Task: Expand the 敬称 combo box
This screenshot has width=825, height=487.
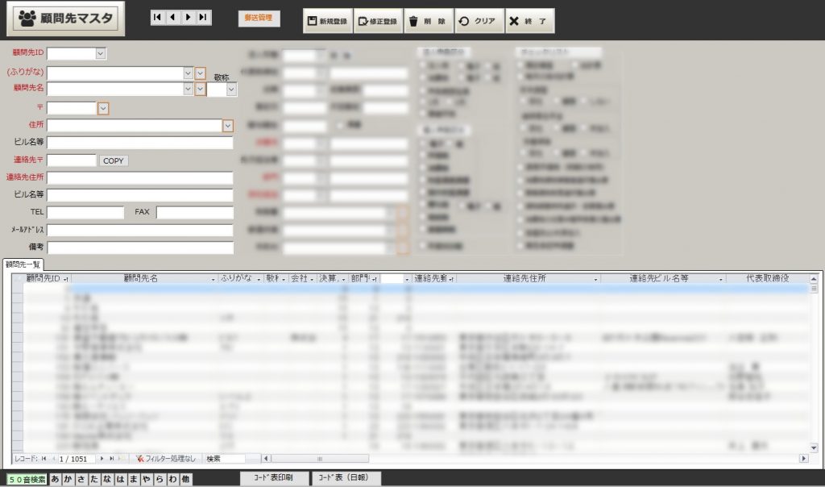Action: 232,89
